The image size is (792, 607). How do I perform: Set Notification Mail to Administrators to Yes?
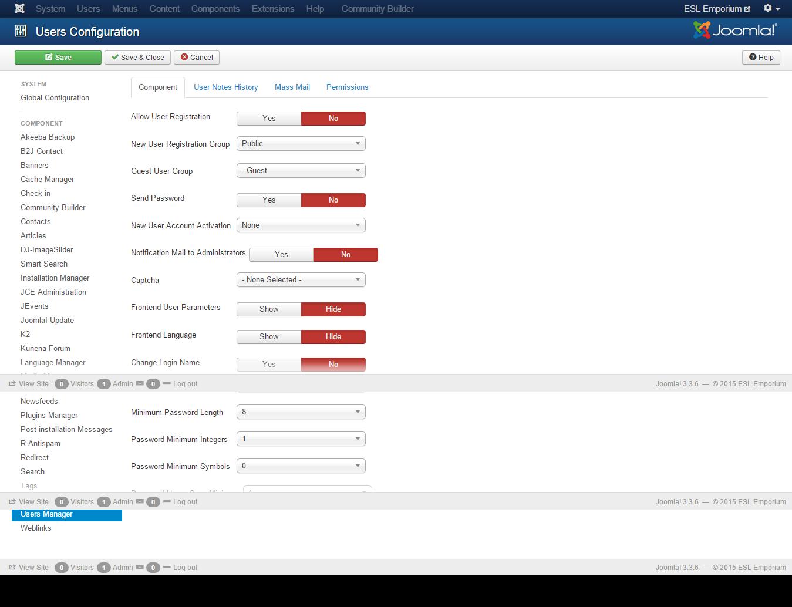pos(281,255)
